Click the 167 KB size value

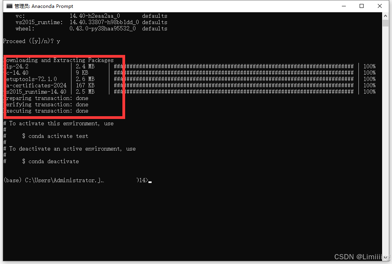pos(85,86)
